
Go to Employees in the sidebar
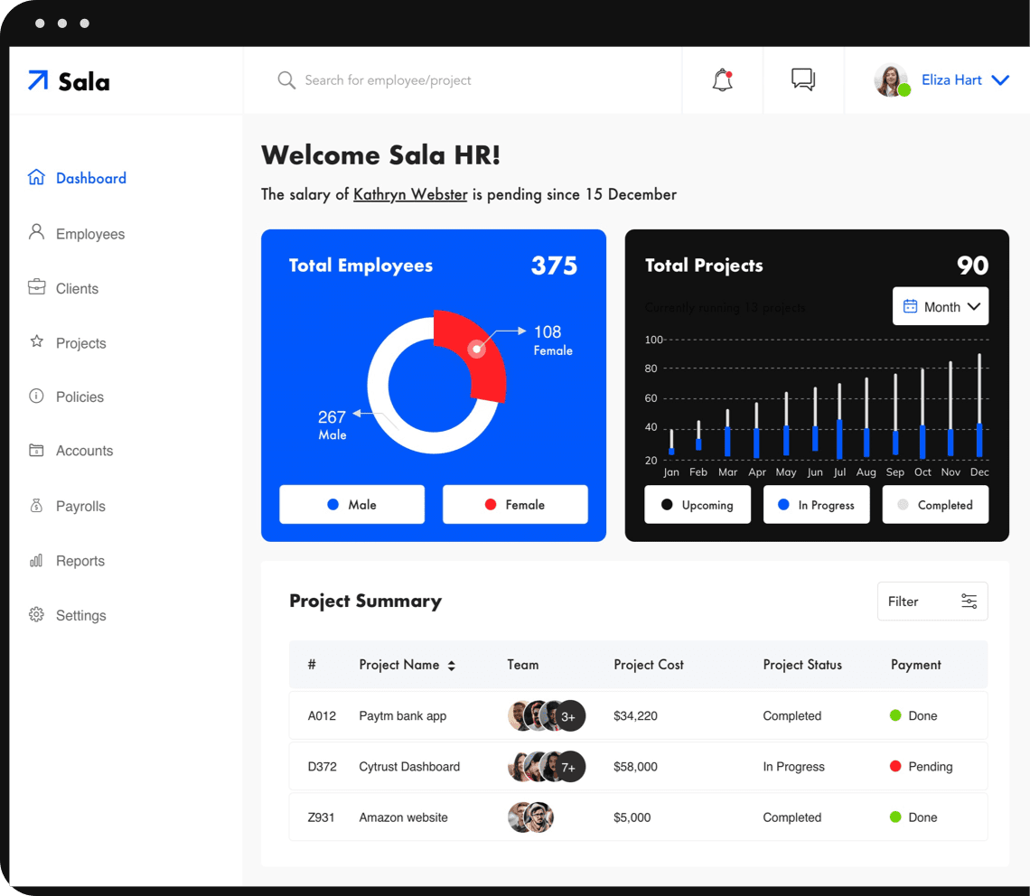click(89, 234)
